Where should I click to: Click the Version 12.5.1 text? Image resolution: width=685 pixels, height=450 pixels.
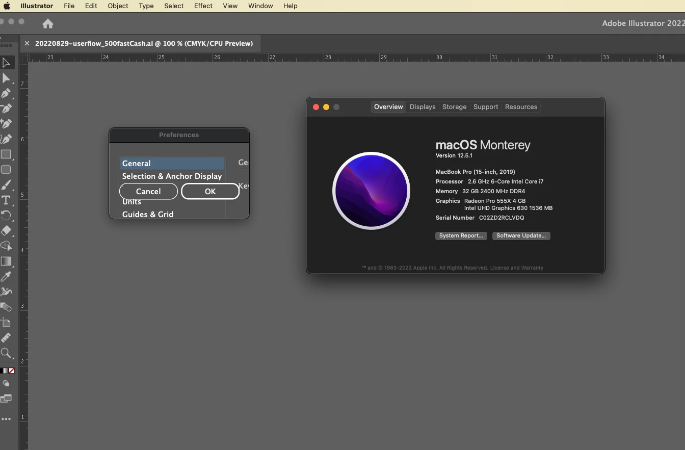[454, 155]
